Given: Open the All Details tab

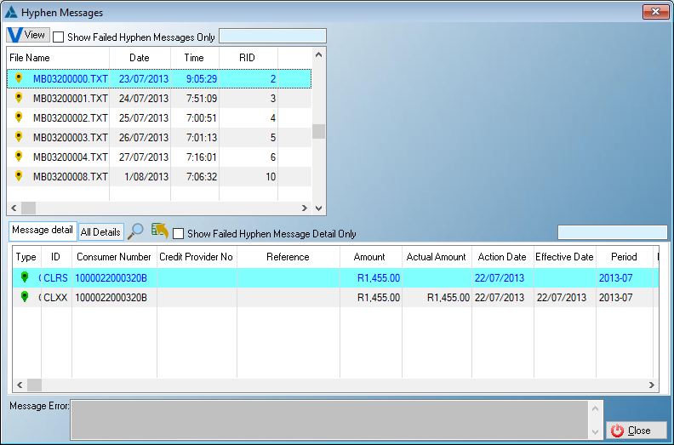Looking at the screenshot, I should (x=100, y=232).
